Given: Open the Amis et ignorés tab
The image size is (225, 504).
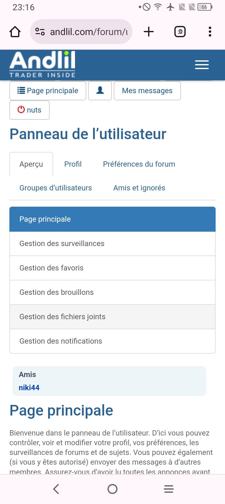Looking at the screenshot, I should point(139,188).
